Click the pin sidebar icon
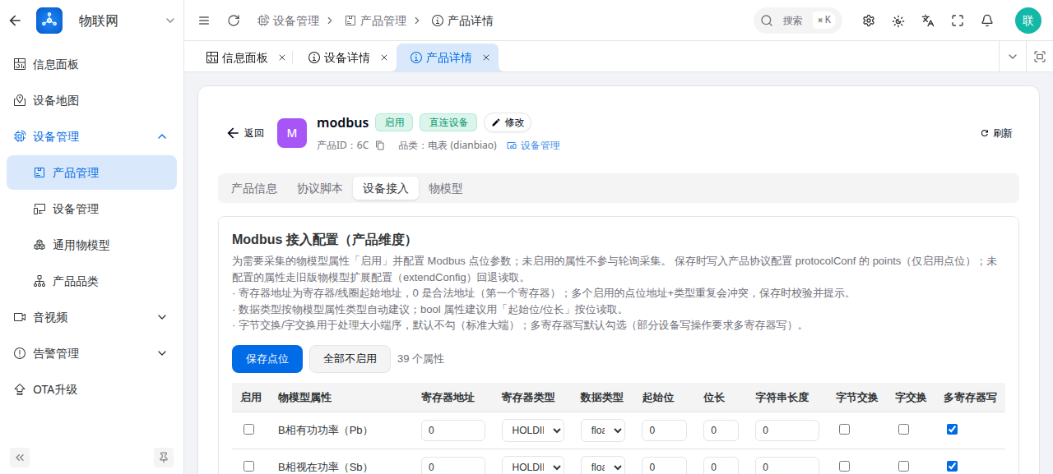This screenshot has width=1053, height=474. pos(164,458)
